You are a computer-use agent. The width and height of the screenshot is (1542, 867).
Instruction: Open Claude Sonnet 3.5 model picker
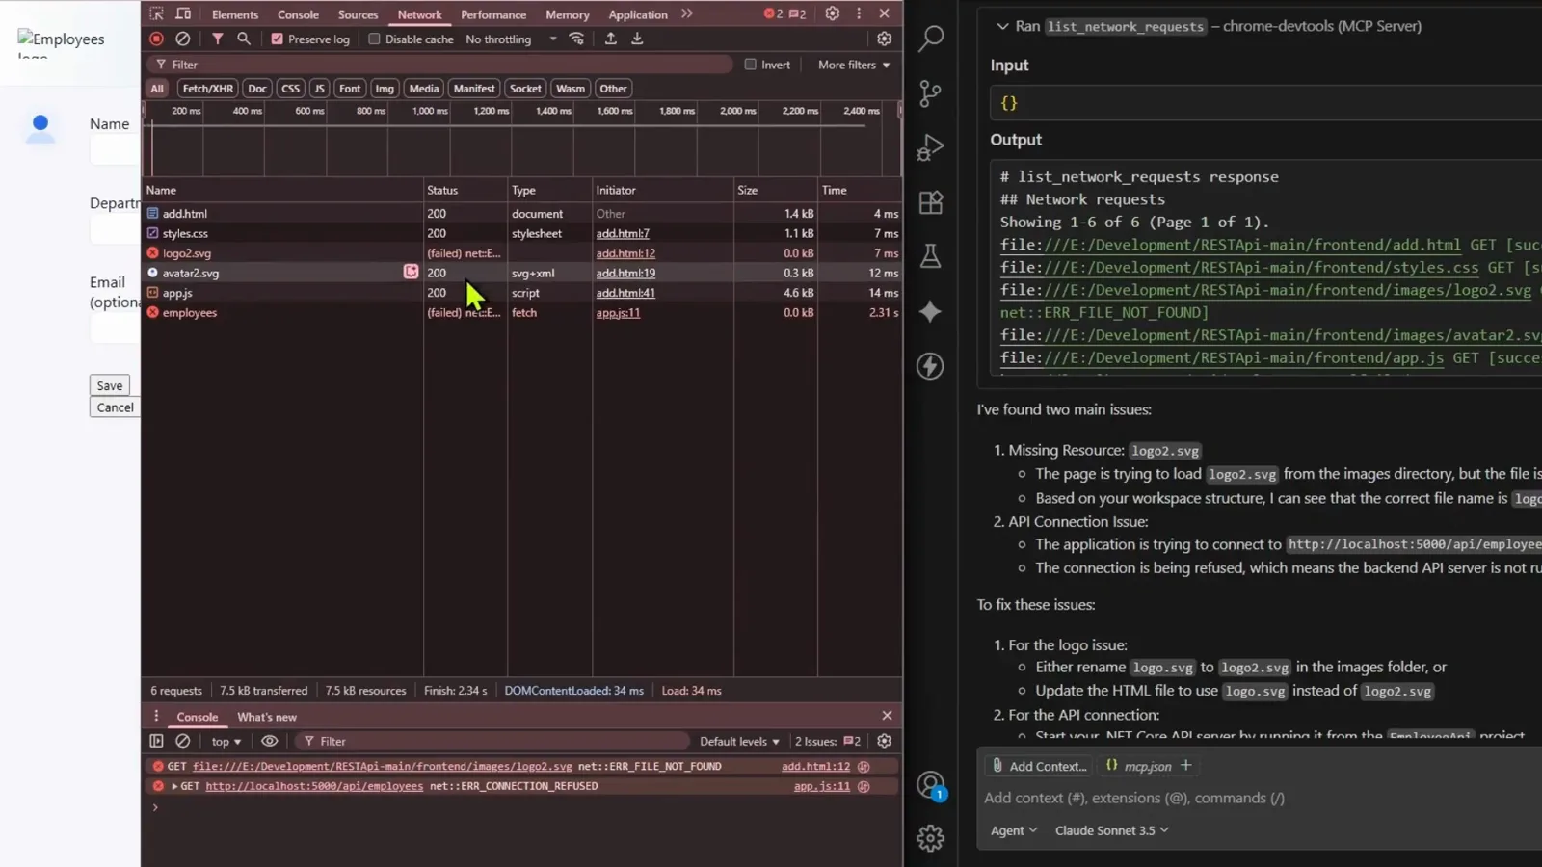click(1111, 830)
